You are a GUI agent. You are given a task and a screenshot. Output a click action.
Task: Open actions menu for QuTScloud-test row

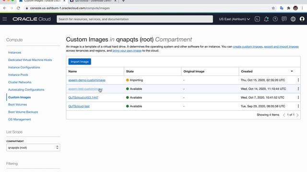point(298,106)
